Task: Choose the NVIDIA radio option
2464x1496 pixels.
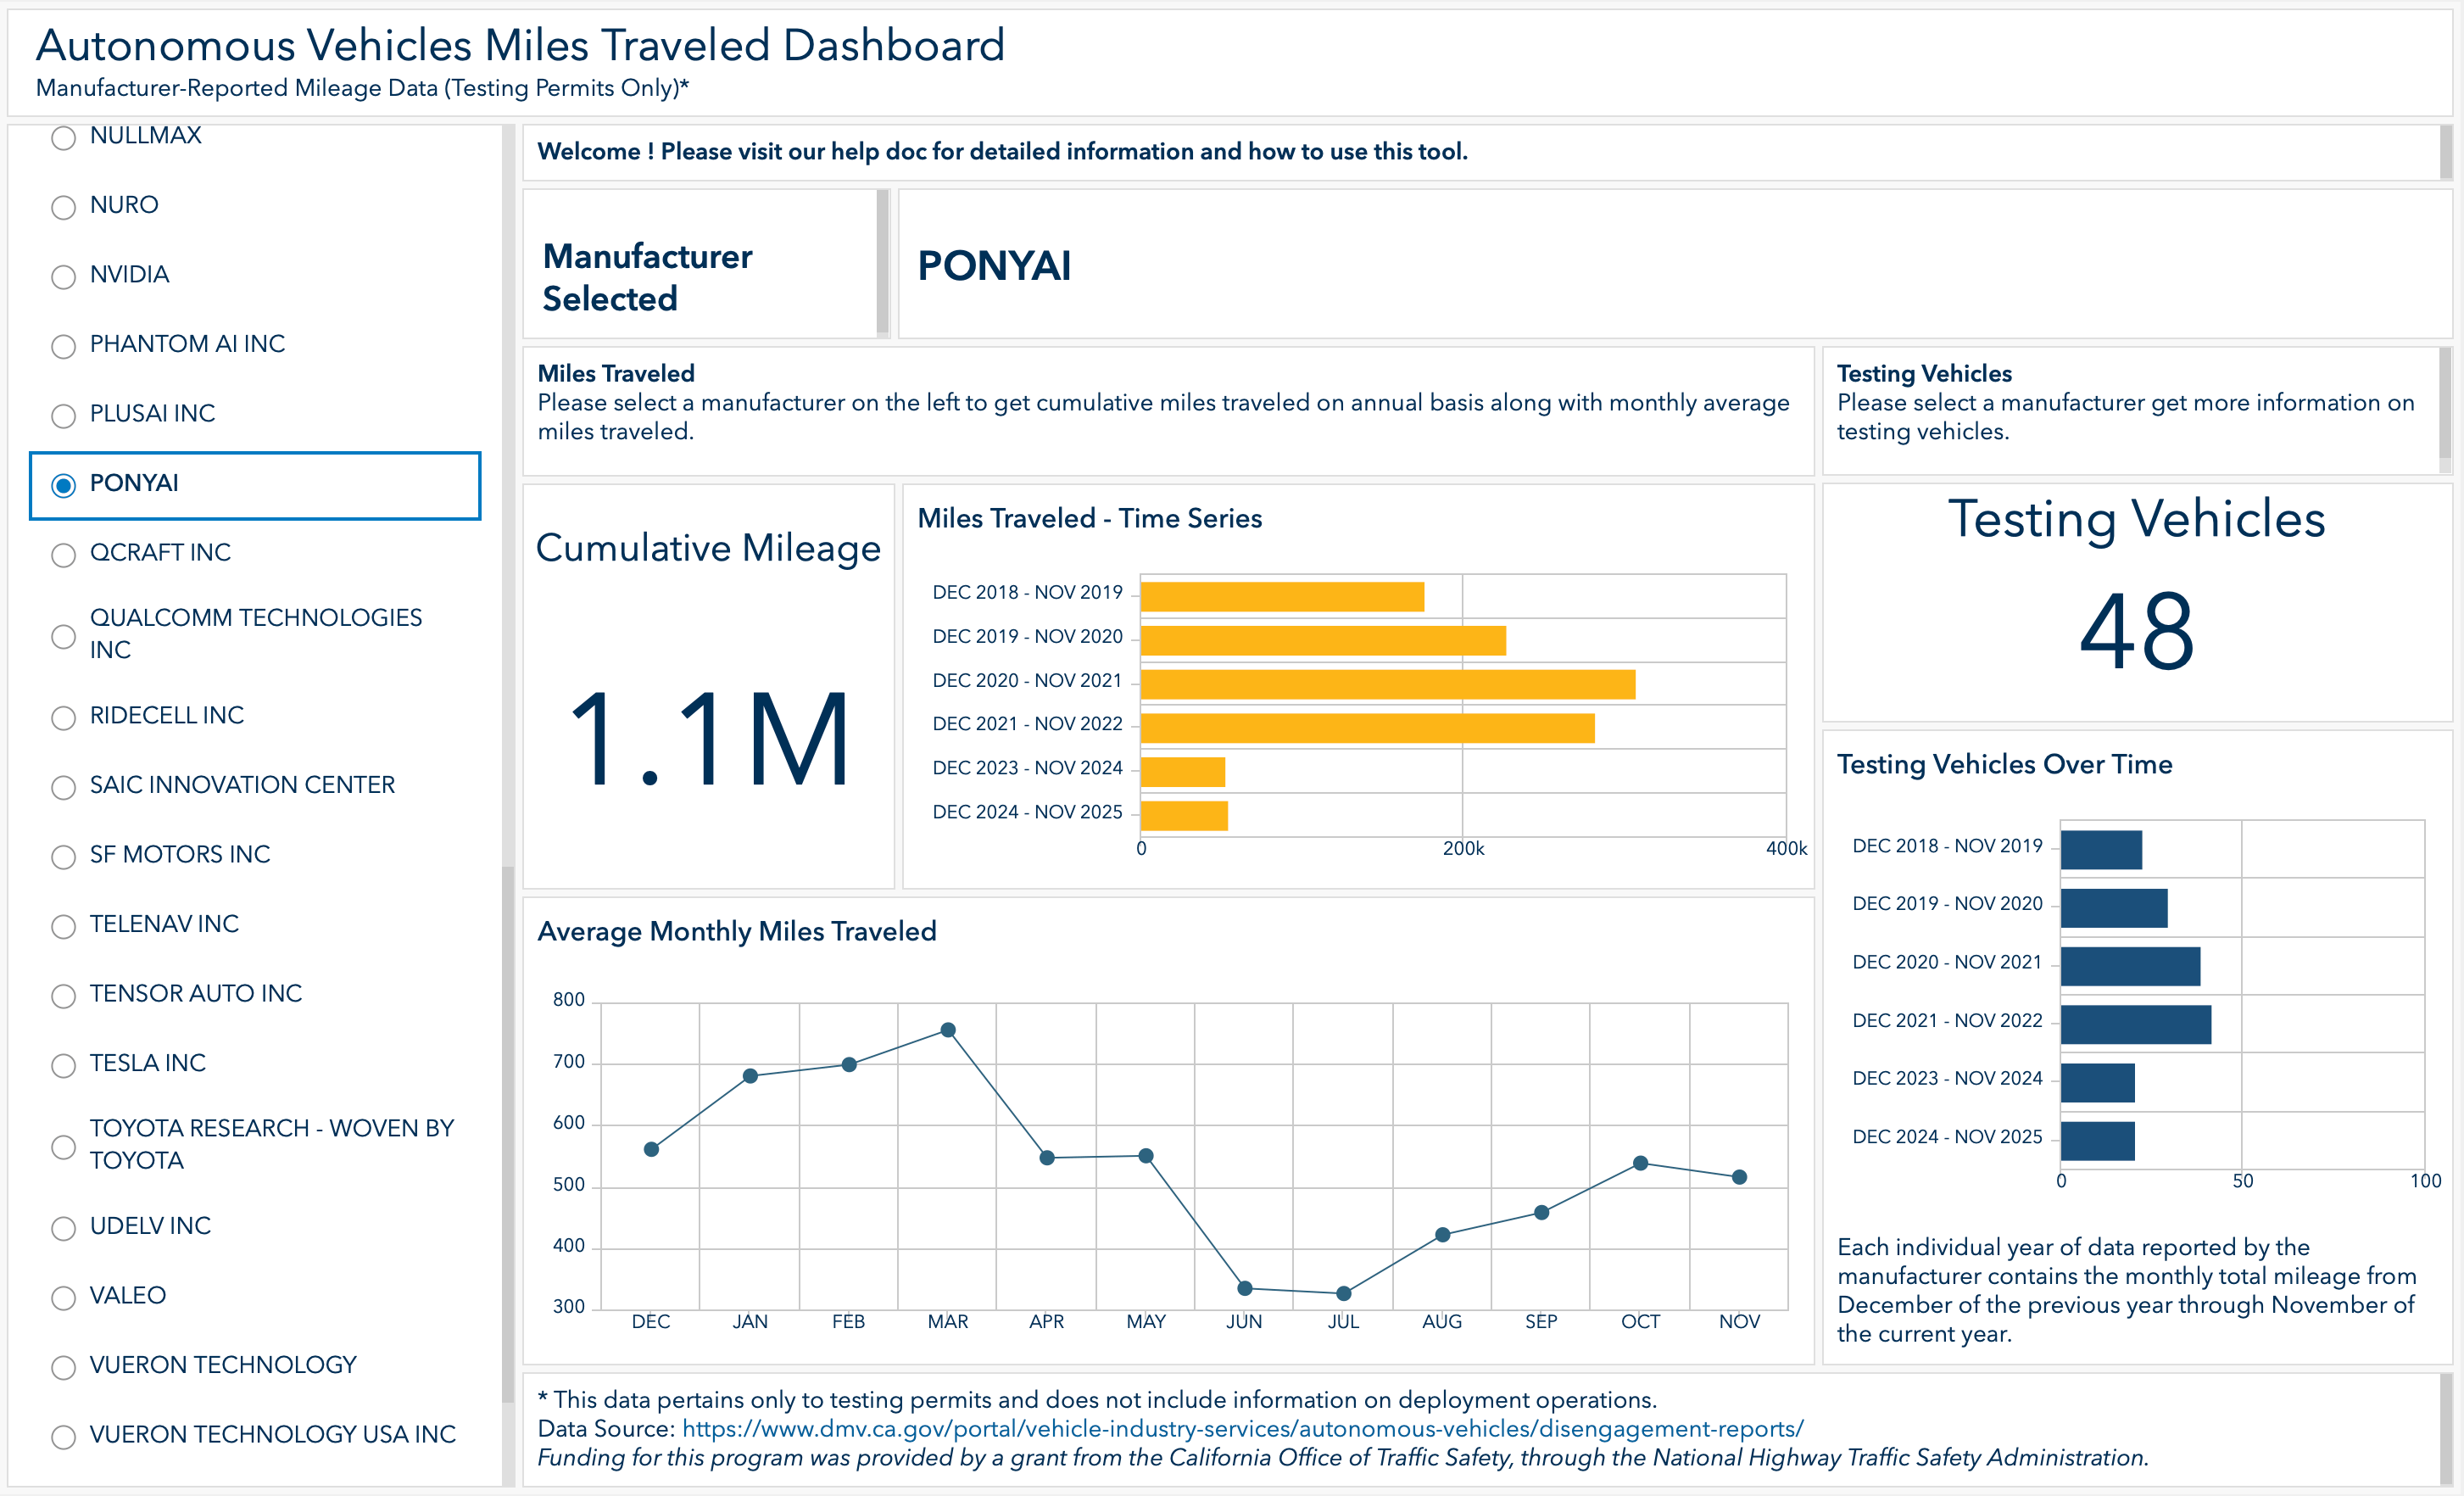Action: 63,275
